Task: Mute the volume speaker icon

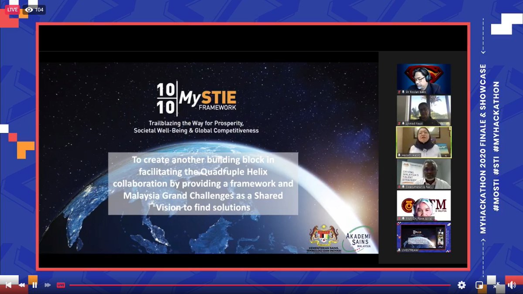Action: (x=513, y=285)
